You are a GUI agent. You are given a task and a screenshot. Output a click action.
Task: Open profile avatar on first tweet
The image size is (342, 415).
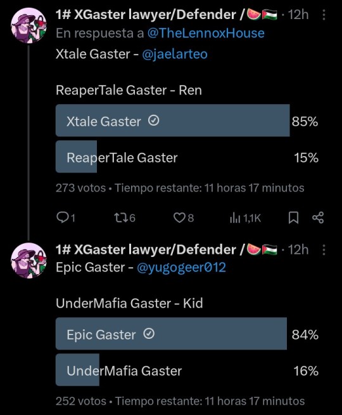[28, 25]
